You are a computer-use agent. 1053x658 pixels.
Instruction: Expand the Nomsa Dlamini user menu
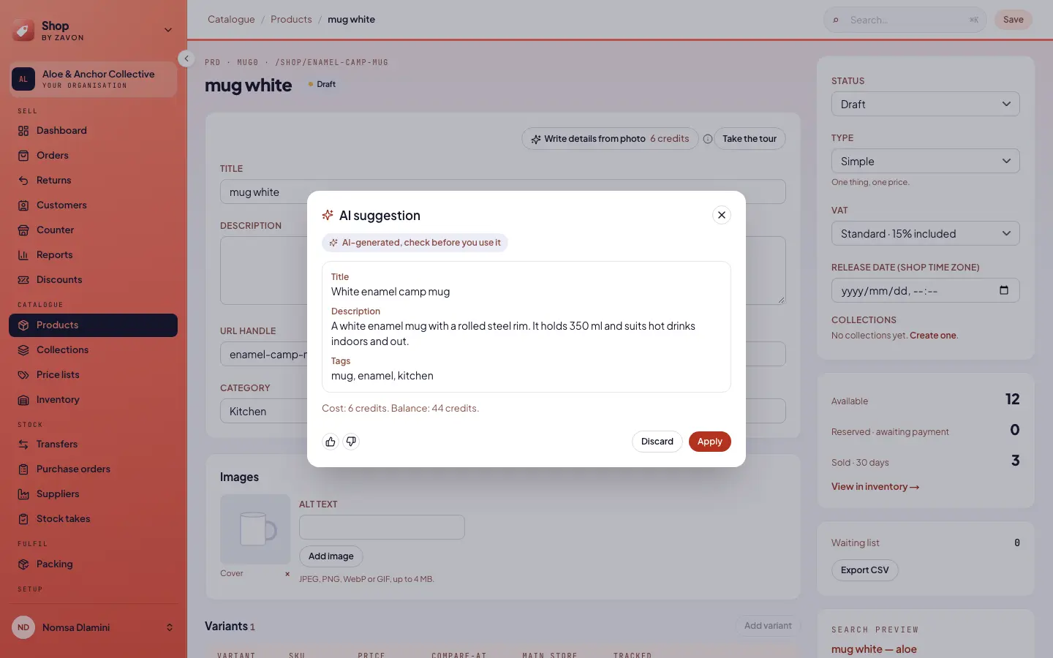[93, 627]
